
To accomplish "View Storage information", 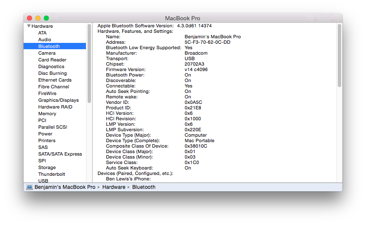I will (x=47, y=168).
